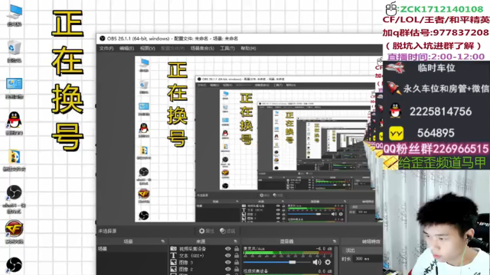This screenshot has height=275, width=490.
Task: Open the 帮助(H) menu
Action: click(248, 48)
